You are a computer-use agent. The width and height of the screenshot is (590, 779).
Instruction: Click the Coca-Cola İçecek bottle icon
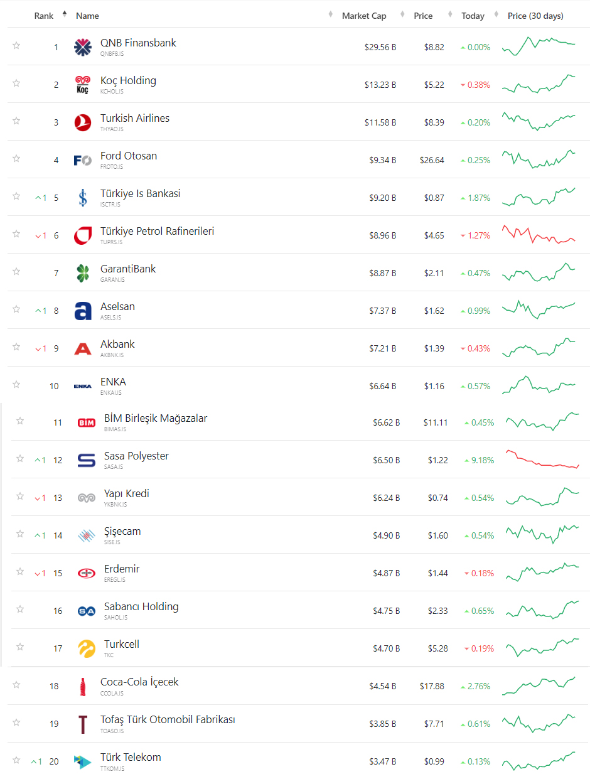click(83, 686)
